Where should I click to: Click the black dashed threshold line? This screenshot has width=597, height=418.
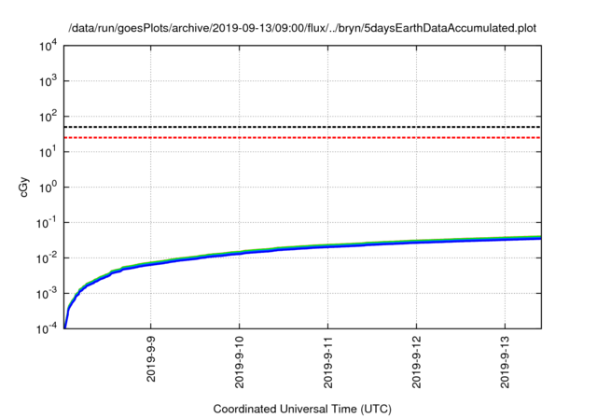[302, 127]
